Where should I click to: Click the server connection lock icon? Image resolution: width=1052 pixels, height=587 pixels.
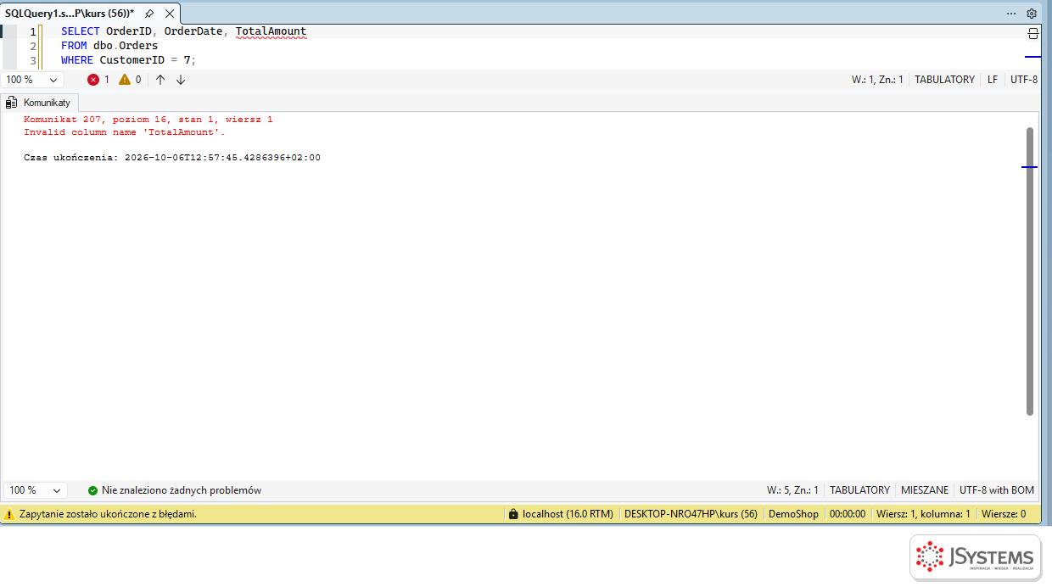point(512,514)
